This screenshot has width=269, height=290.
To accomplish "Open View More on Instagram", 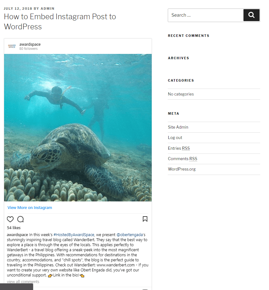I will coord(30,207).
